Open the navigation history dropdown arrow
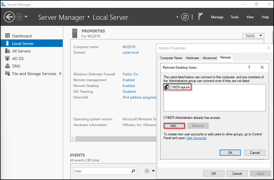Viewport: 274px width, 180px height. click(x=26, y=17)
